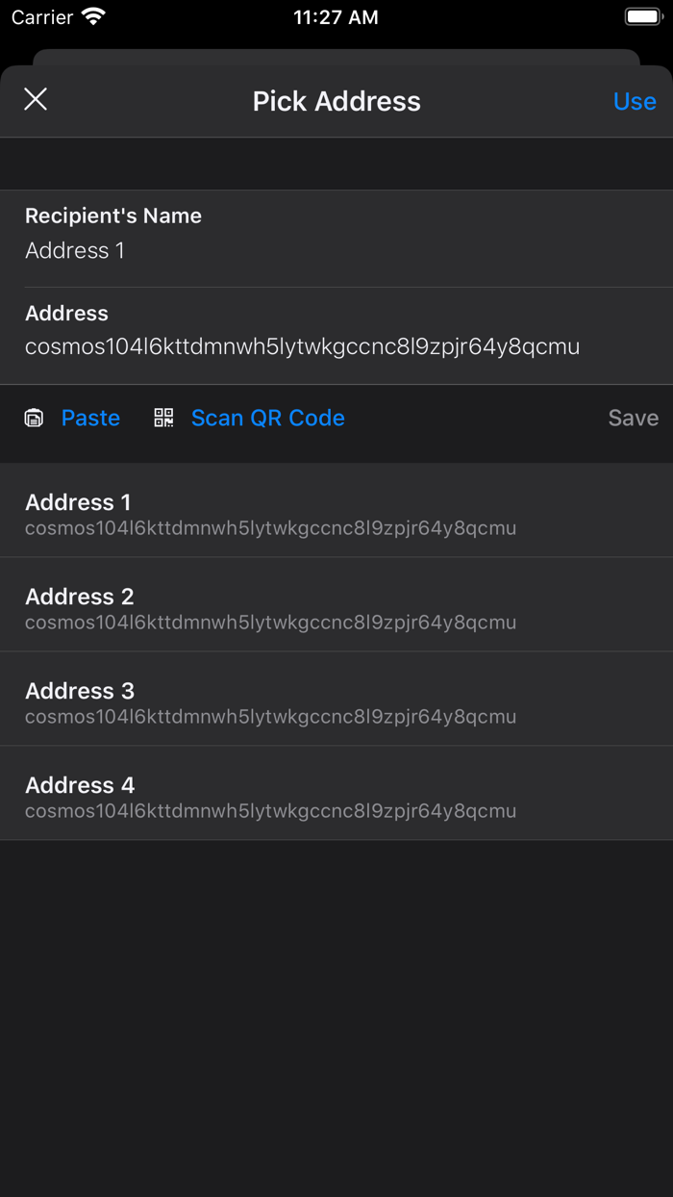Tap the Use button
Image resolution: width=673 pixels, height=1197 pixels.
635,101
